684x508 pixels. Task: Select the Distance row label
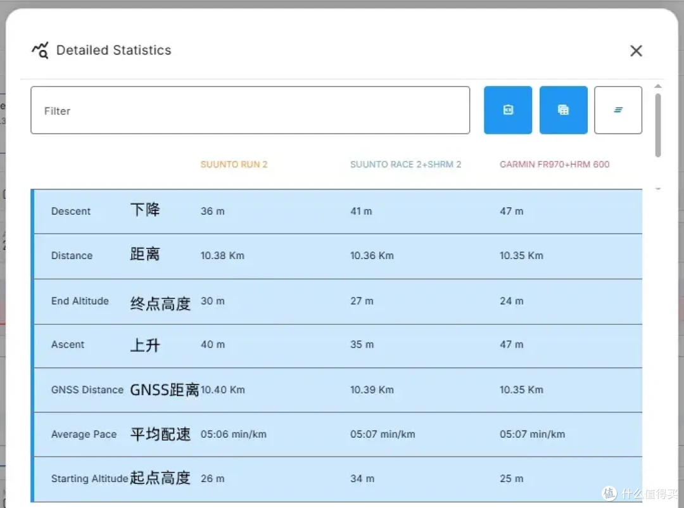click(x=72, y=256)
